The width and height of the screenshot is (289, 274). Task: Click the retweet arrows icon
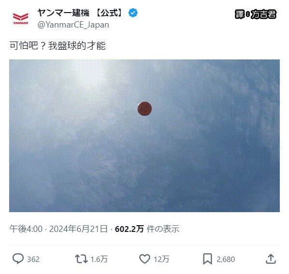(81, 259)
